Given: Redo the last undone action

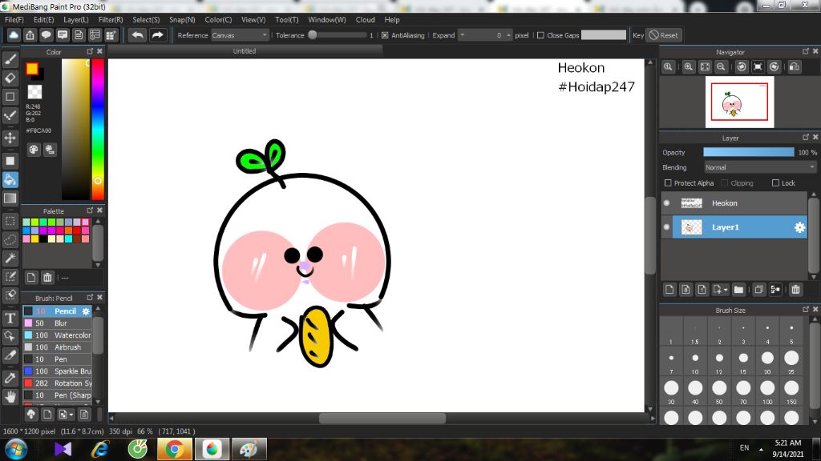Looking at the screenshot, I should 157,35.
